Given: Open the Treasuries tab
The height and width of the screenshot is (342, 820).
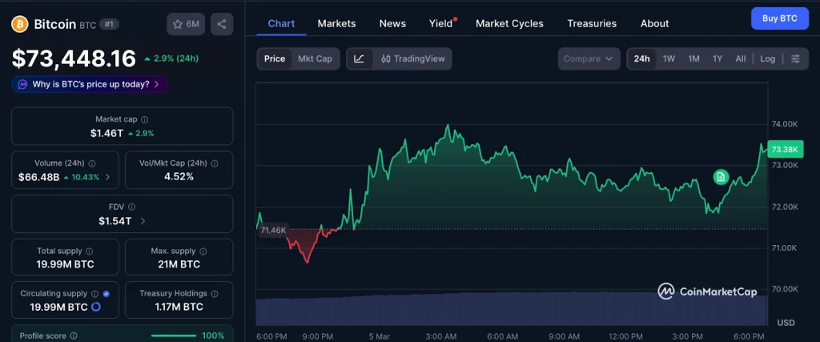Looking at the screenshot, I should coord(592,23).
